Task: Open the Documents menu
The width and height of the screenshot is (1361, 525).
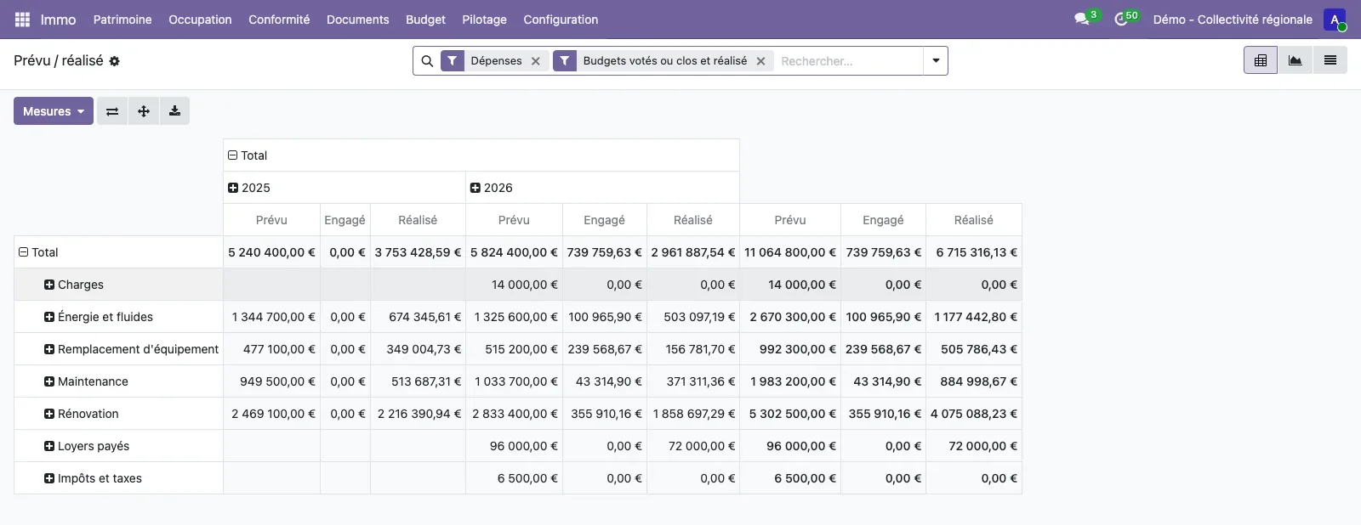Action: tap(358, 20)
